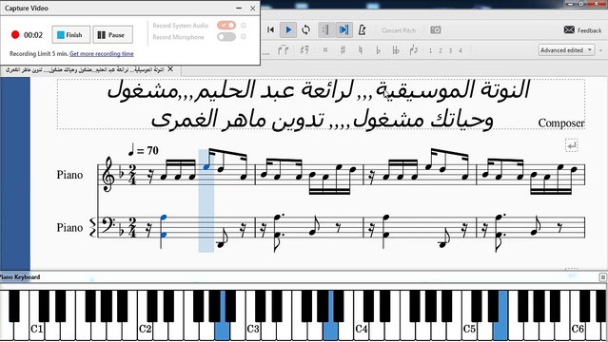Click the Feedback label
This screenshot has height=342, width=608.
point(589,30)
